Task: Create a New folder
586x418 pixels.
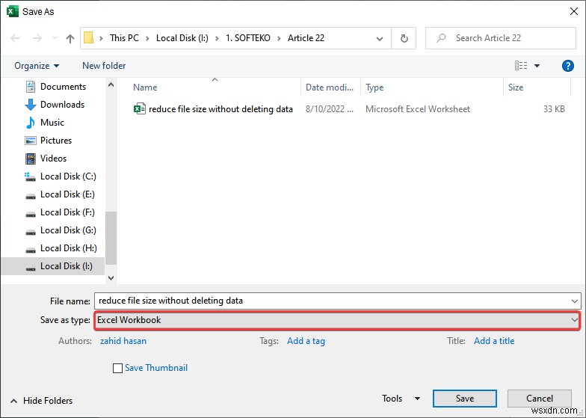Action: pyautogui.click(x=104, y=66)
